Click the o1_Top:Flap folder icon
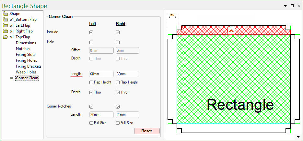The width and height of the screenshot is (303, 141). tap(6, 37)
